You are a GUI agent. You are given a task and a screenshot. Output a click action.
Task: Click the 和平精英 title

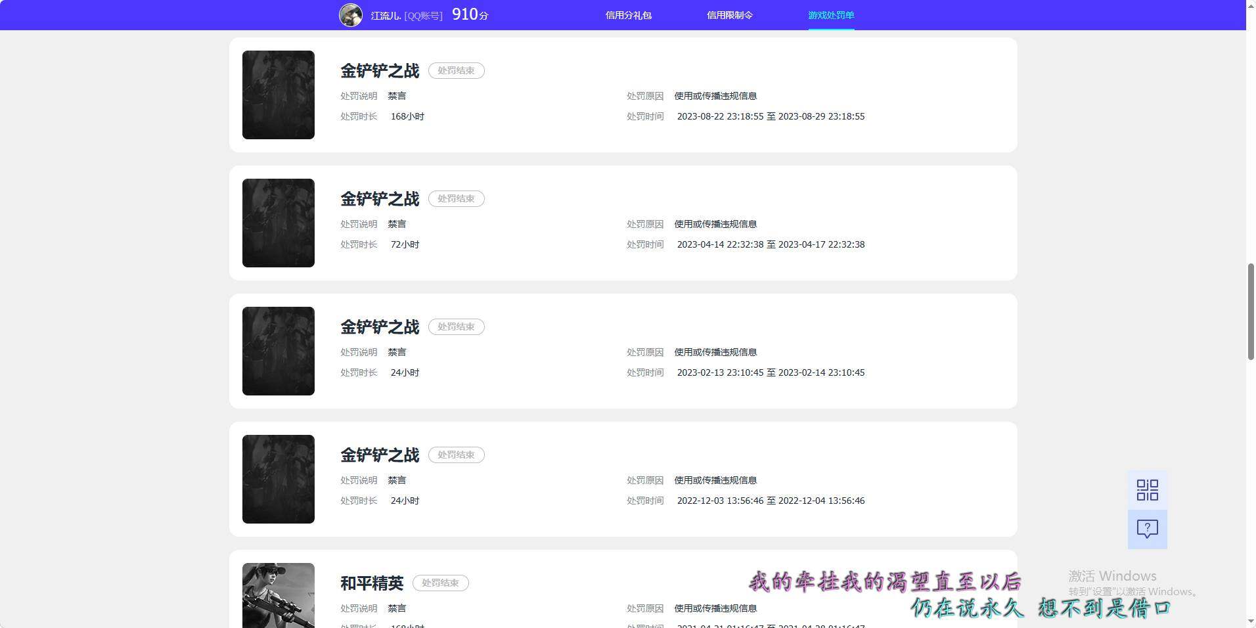click(x=372, y=583)
